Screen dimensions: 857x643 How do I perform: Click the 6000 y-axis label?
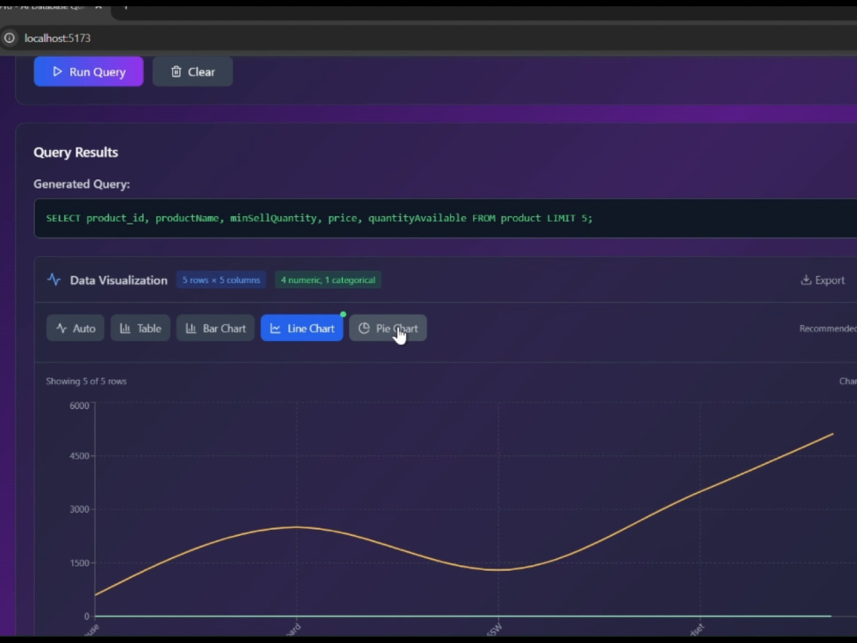tap(79, 406)
